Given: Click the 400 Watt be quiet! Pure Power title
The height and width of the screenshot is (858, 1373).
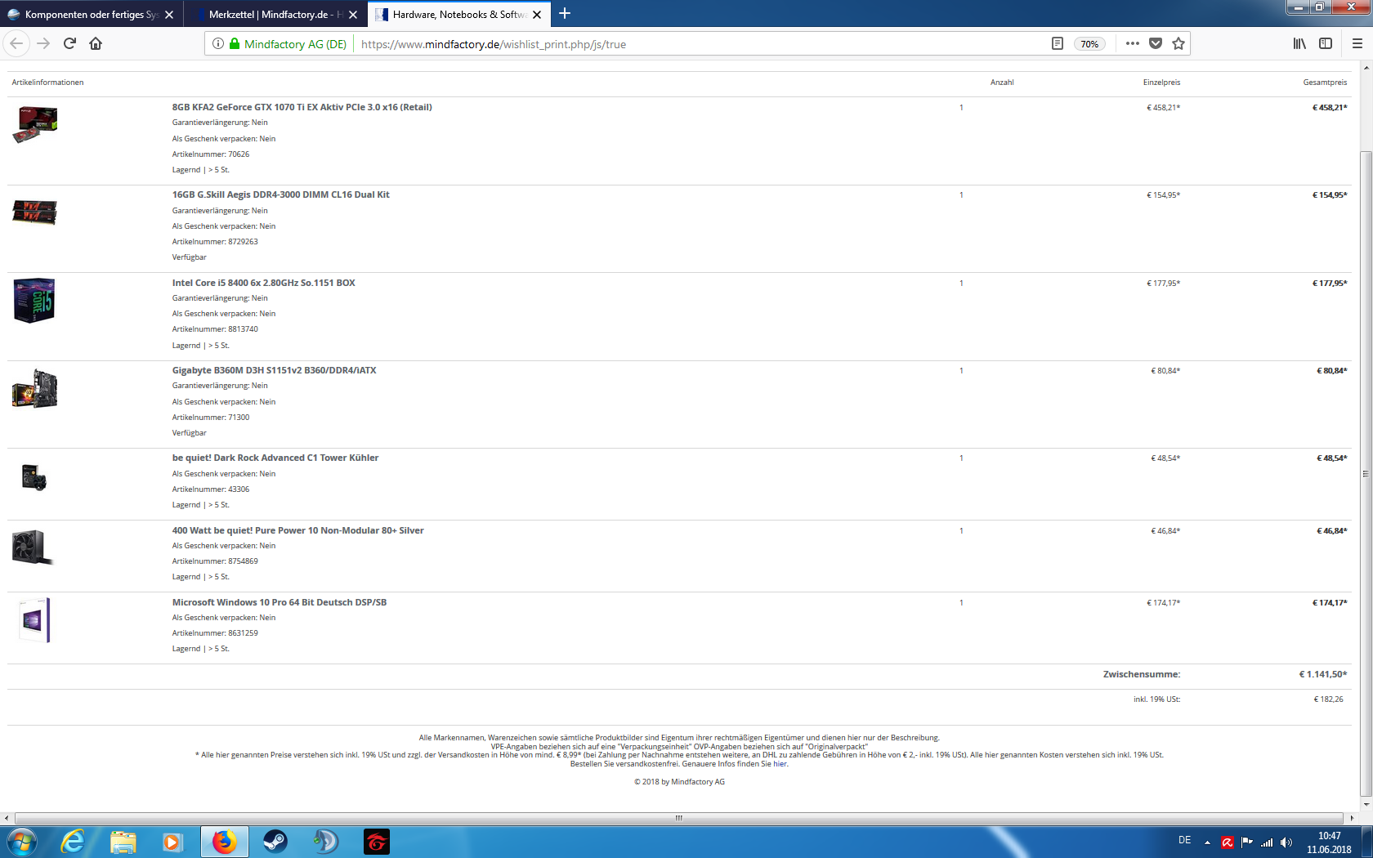Looking at the screenshot, I should click(297, 530).
